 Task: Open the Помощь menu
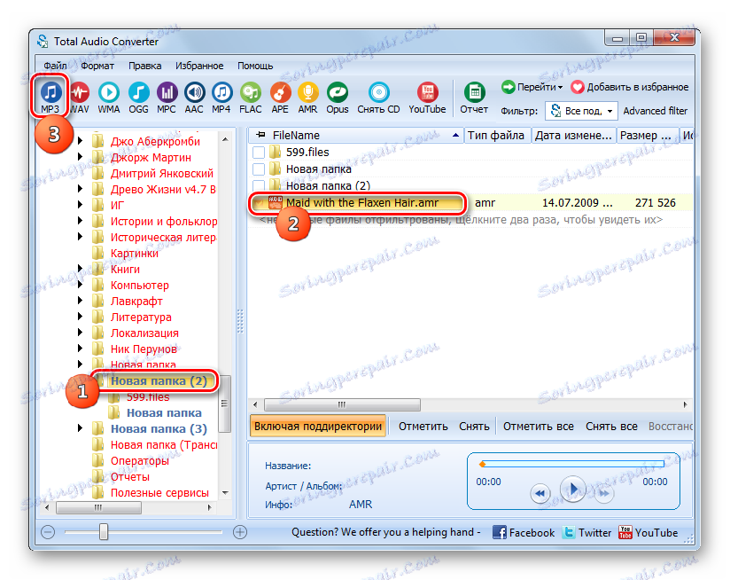click(x=255, y=66)
